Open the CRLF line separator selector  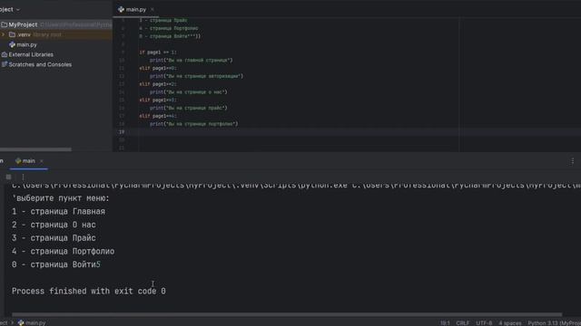(x=462, y=323)
